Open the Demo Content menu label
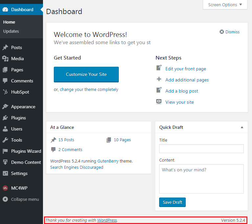This screenshot has height=224, width=252. click(26, 162)
